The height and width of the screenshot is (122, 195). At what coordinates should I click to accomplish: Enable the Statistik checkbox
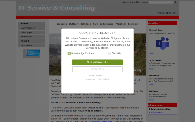click(110, 53)
